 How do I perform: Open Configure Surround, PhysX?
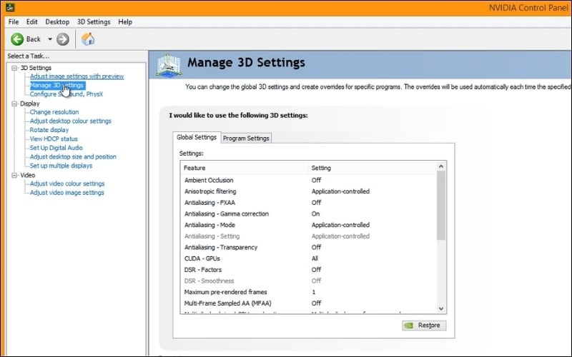tap(66, 94)
